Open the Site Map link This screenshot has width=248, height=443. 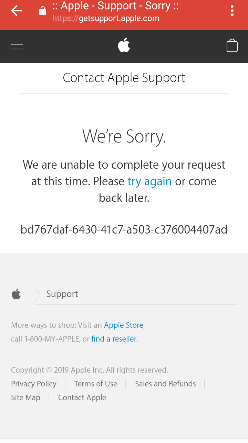point(25,397)
